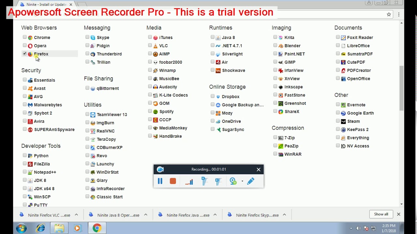
Task: Click the Google Backup and Sync label
Action: tap(243, 105)
